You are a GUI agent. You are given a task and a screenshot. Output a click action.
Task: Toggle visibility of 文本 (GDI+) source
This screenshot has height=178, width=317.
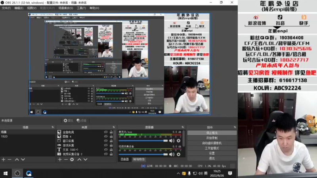(106, 150)
